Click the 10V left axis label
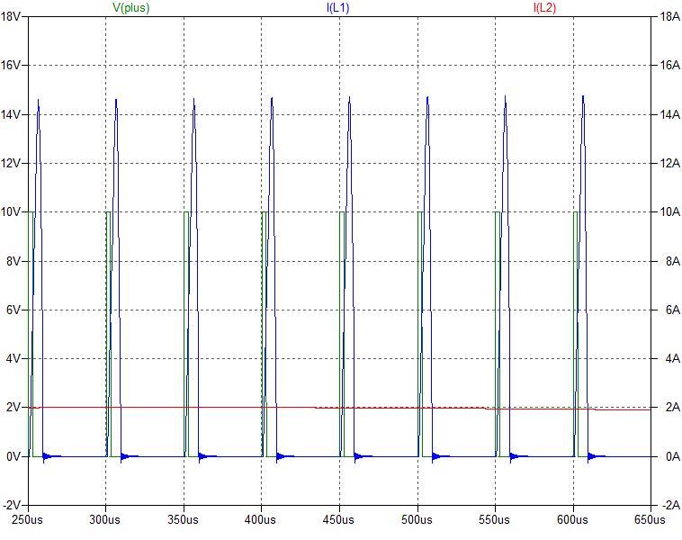Screen dimensions: 682x540 coord(11,211)
